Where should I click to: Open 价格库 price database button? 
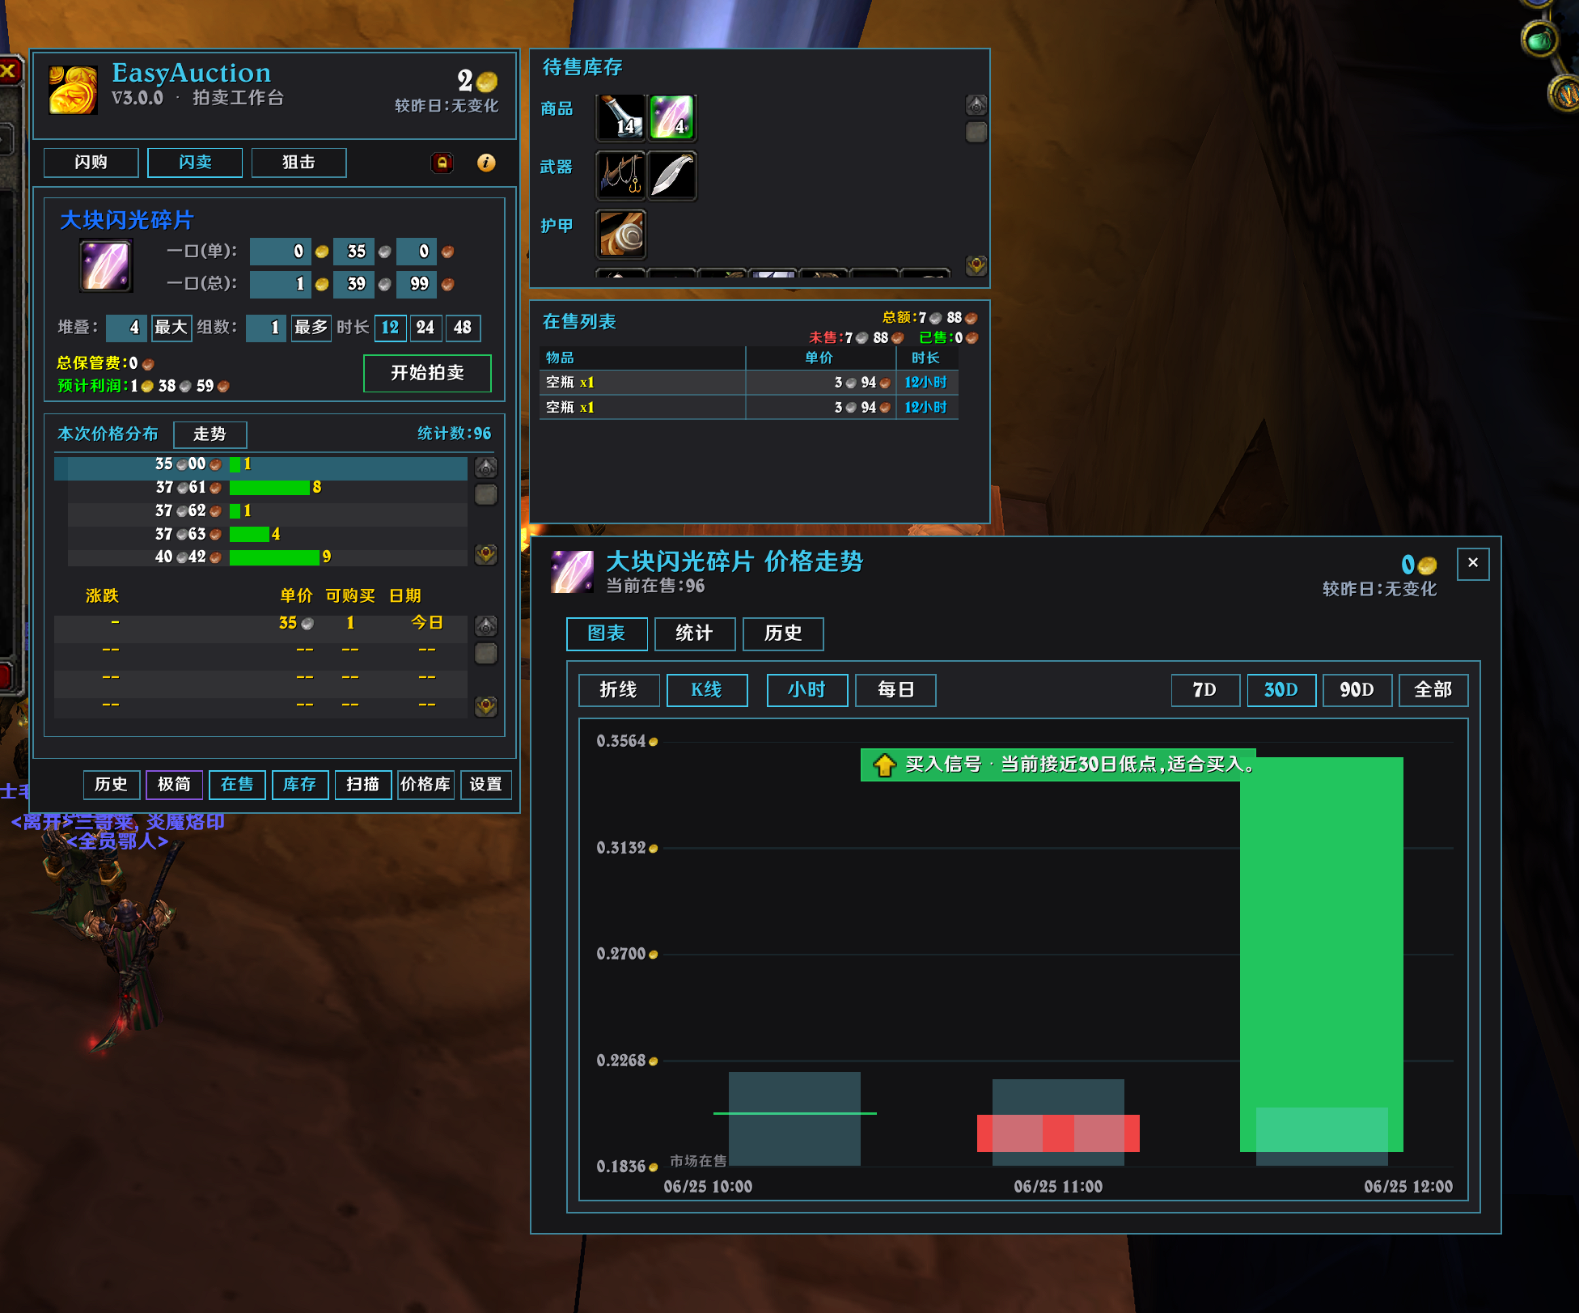pos(425,785)
